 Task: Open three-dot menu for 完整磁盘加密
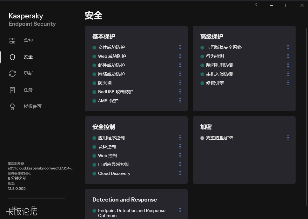pos(288,137)
